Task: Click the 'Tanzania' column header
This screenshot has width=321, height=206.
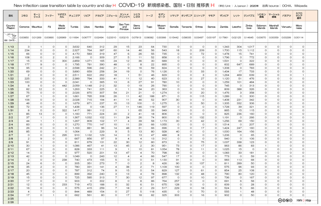Action: click(x=186, y=27)
